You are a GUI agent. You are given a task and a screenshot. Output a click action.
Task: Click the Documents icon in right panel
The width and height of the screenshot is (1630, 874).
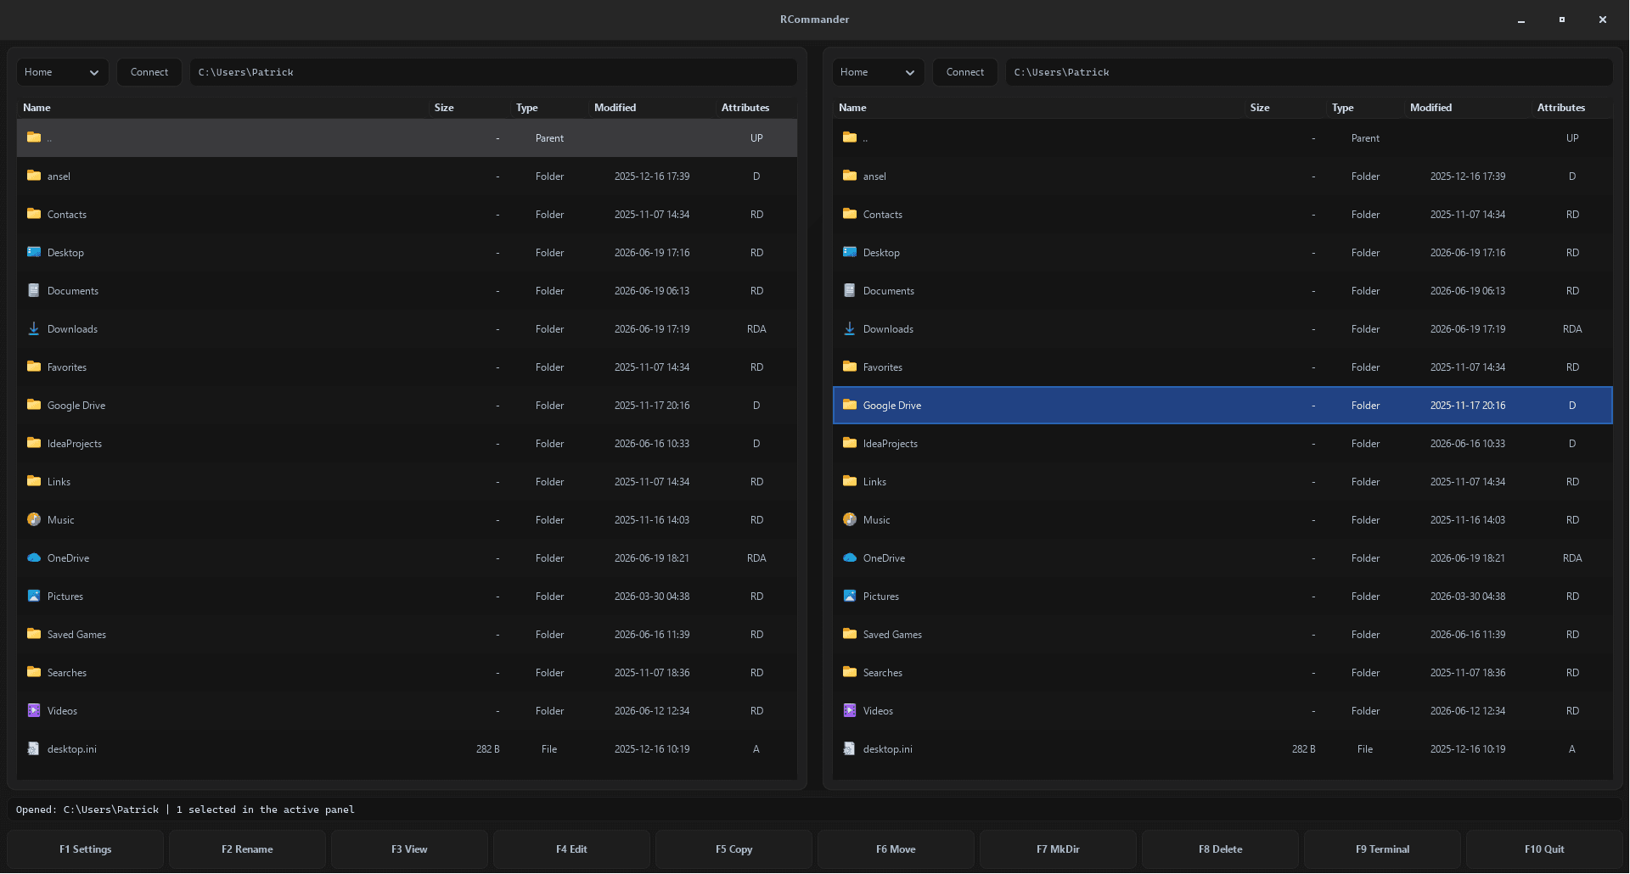[x=850, y=290]
